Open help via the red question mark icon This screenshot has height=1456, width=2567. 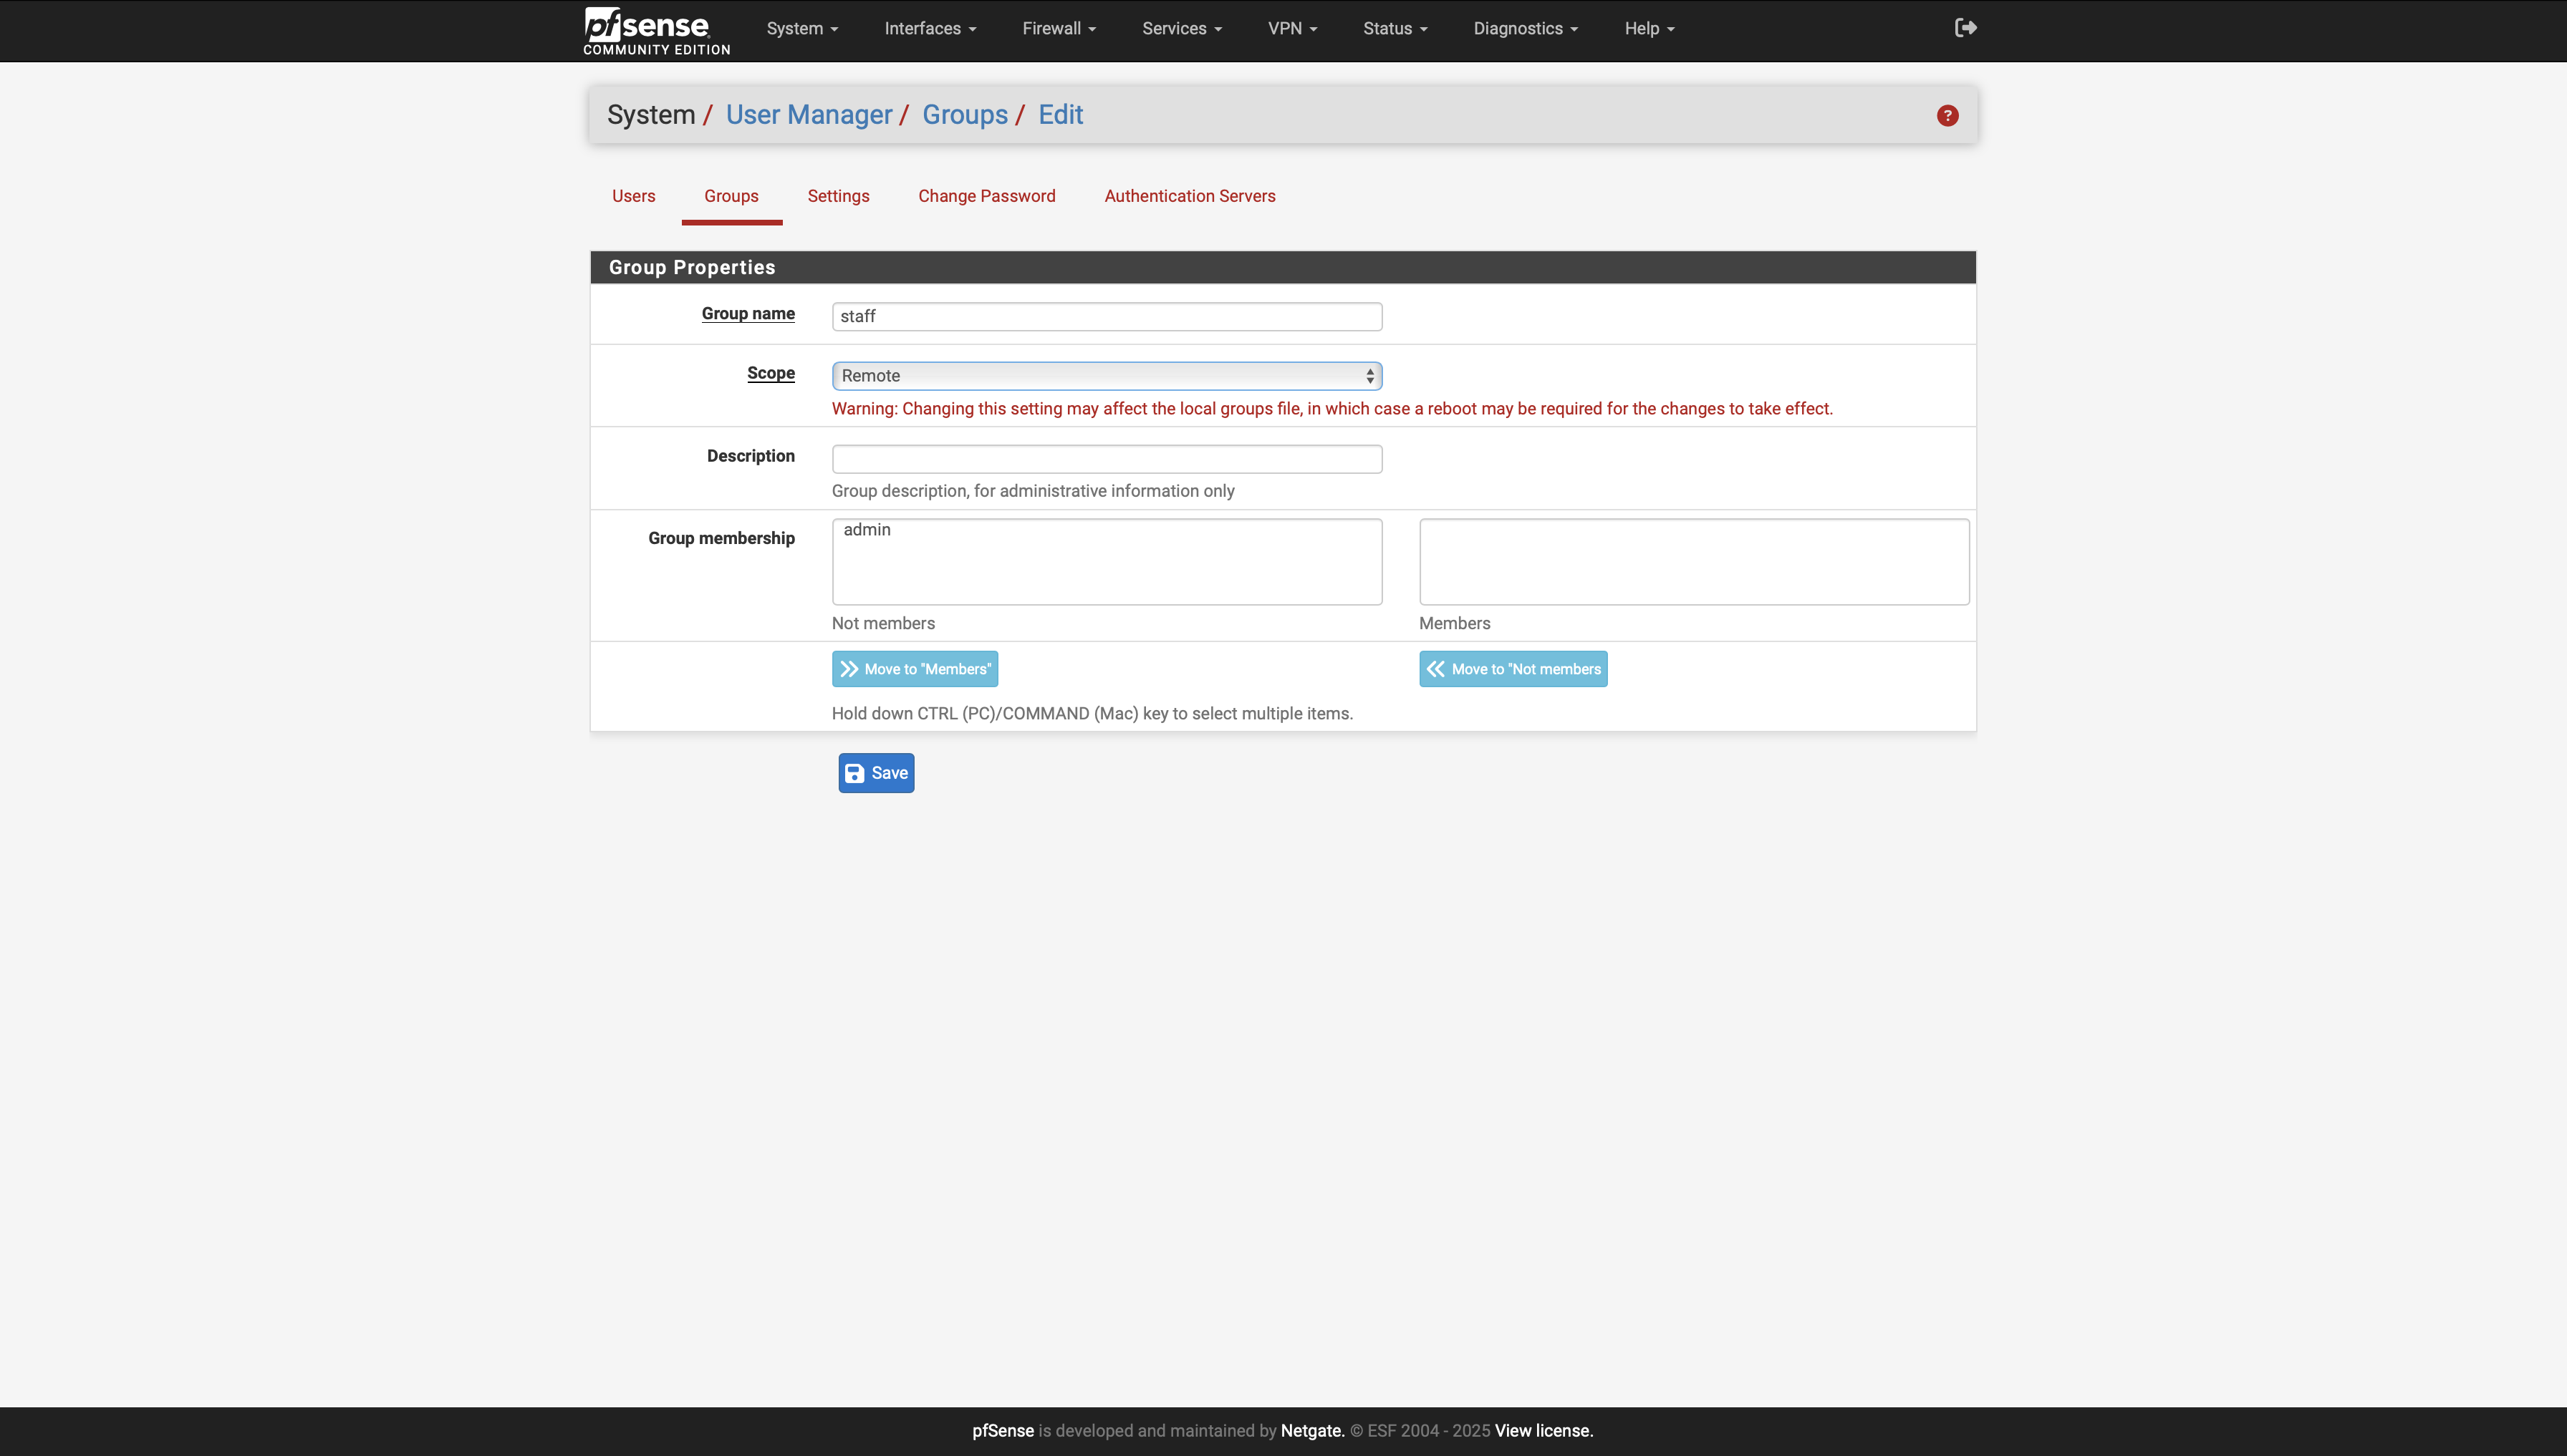pyautogui.click(x=1946, y=114)
